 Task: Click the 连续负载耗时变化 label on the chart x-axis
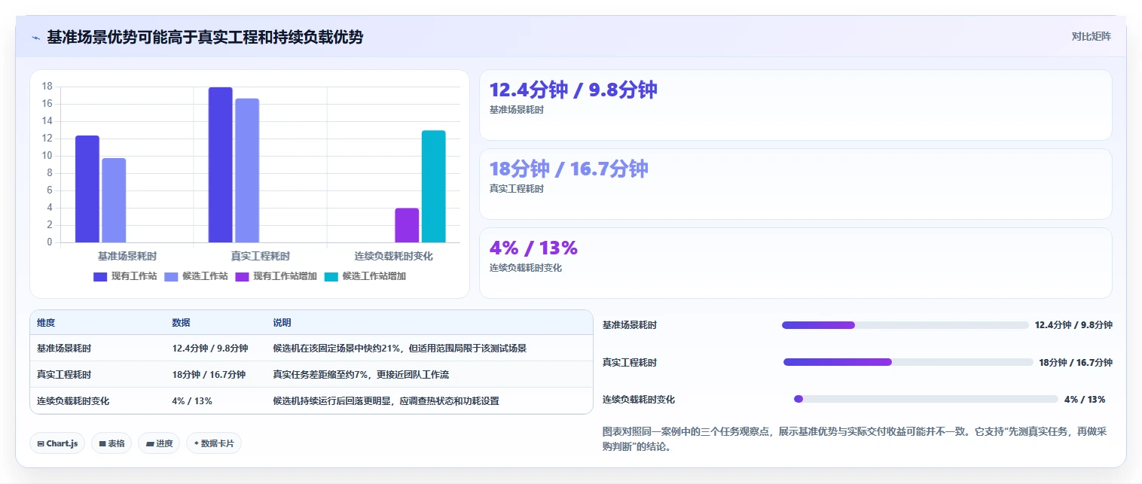pos(394,256)
